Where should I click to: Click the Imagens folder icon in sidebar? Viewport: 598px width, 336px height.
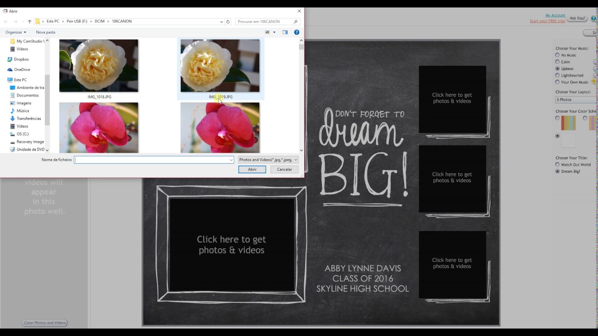13,103
